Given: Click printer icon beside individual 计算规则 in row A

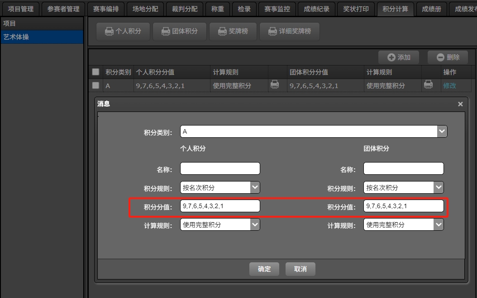Looking at the screenshot, I should (274, 84).
